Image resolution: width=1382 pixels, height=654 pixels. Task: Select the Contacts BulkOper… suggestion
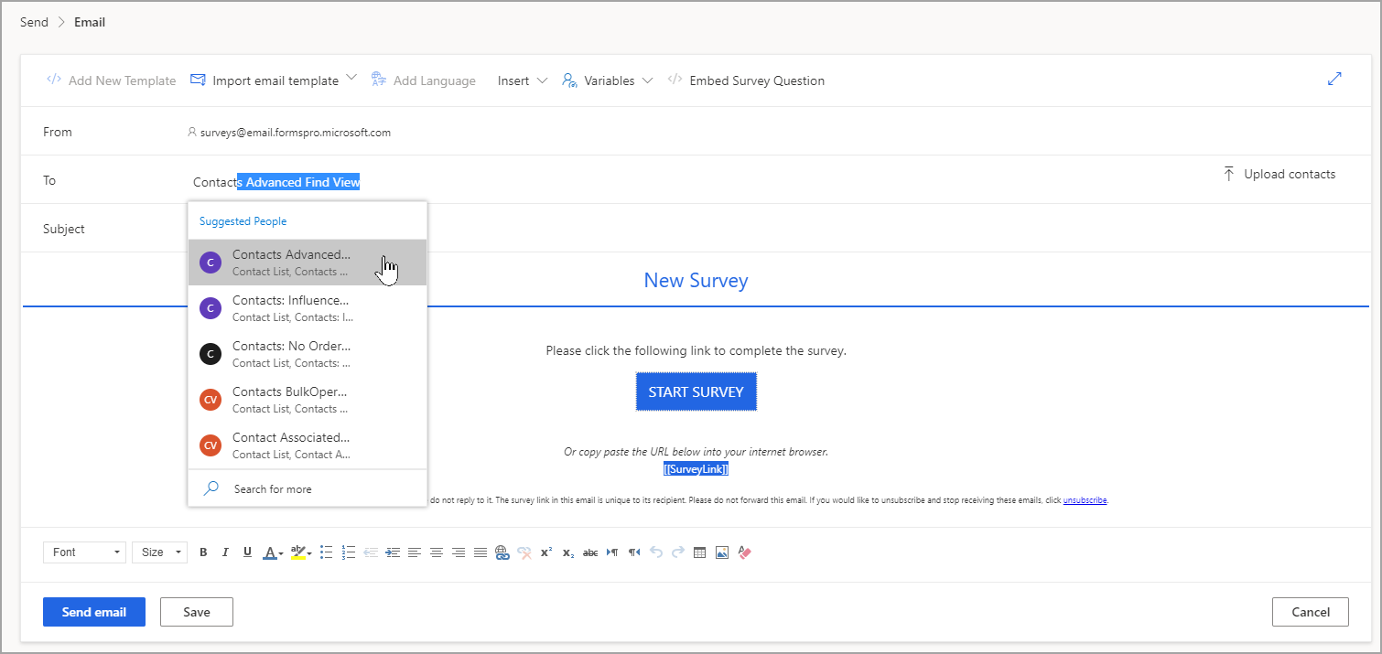click(x=308, y=400)
